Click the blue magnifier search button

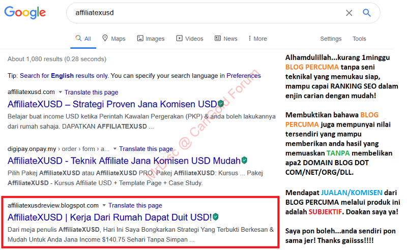point(366,12)
